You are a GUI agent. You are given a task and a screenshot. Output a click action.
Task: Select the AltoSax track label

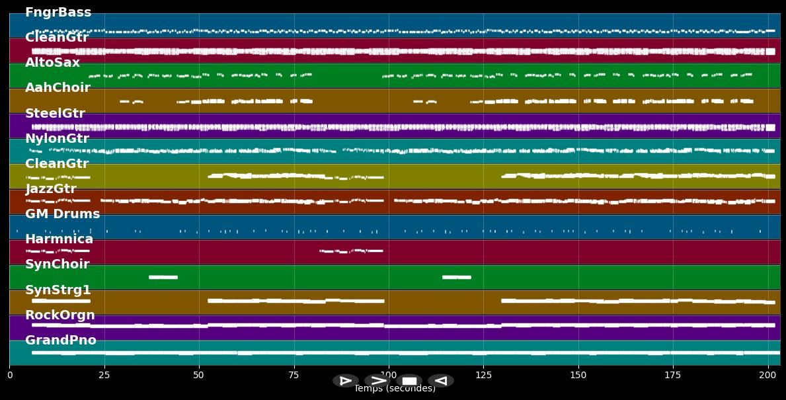click(52, 63)
